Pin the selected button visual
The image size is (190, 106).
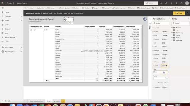pyautogui.click(x=69, y=23)
